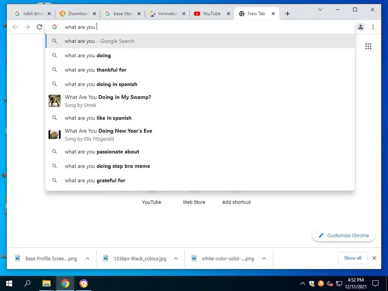Click the Shrek song thumbnail
Screen dimensions: 388x291
point(55,101)
